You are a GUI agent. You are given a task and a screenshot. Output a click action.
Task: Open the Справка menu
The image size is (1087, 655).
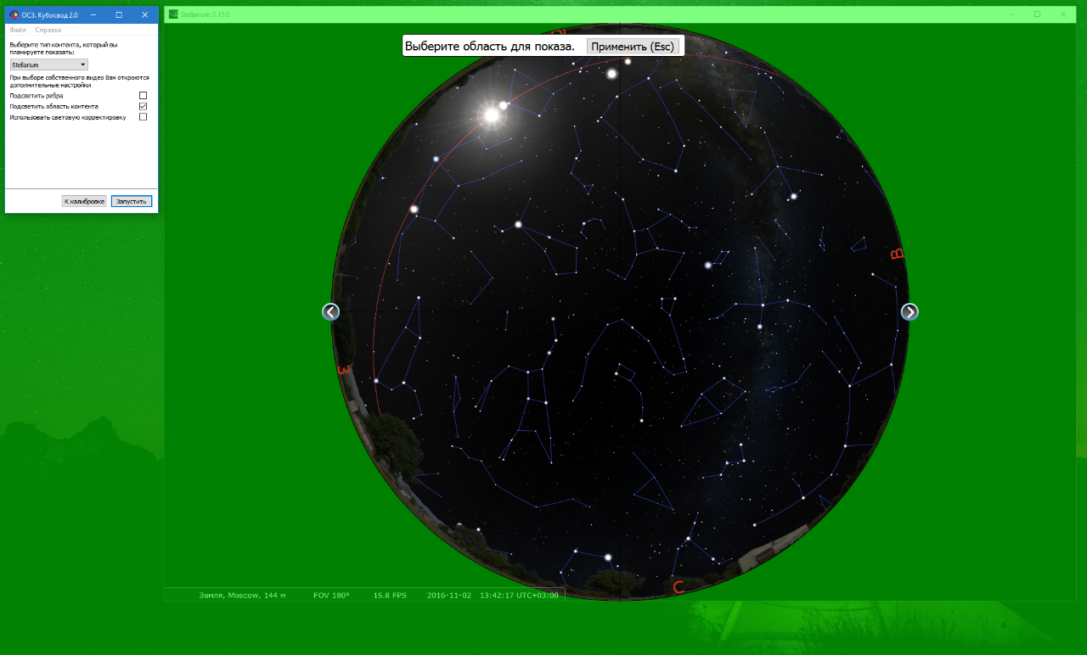[47, 30]
